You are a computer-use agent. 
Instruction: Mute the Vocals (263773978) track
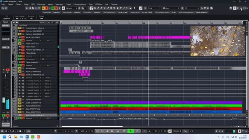tap(20, 37)
